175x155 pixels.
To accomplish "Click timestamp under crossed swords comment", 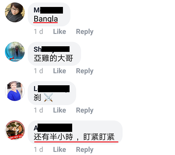I will (38, 110).
